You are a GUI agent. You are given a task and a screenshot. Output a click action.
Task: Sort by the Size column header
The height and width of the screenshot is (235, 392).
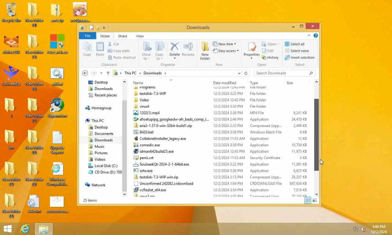pyautogui.click(x=297, y=83)
